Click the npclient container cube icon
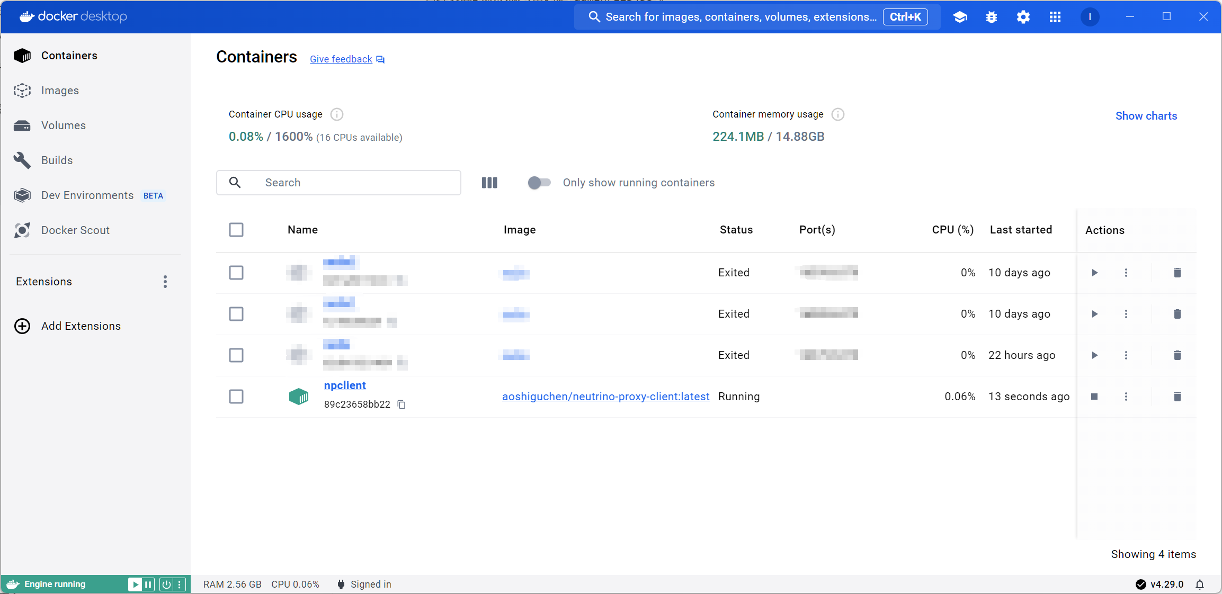Image resolution: width=1222 pixels, height=594 pixels. [x=299, y=397]
